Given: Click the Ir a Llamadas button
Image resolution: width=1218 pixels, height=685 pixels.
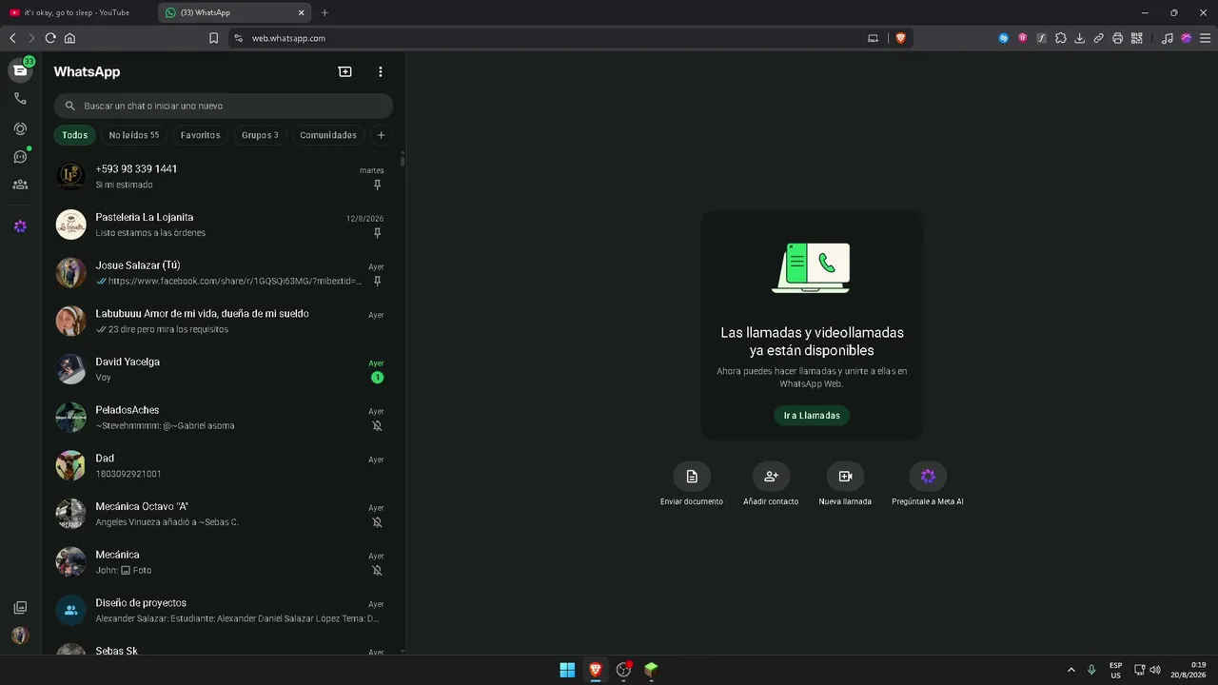Looking at the screenshot, I should [812, 416].
